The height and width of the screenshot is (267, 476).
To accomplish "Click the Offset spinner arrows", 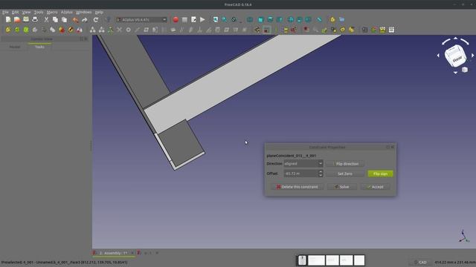I will click(321, 174).
